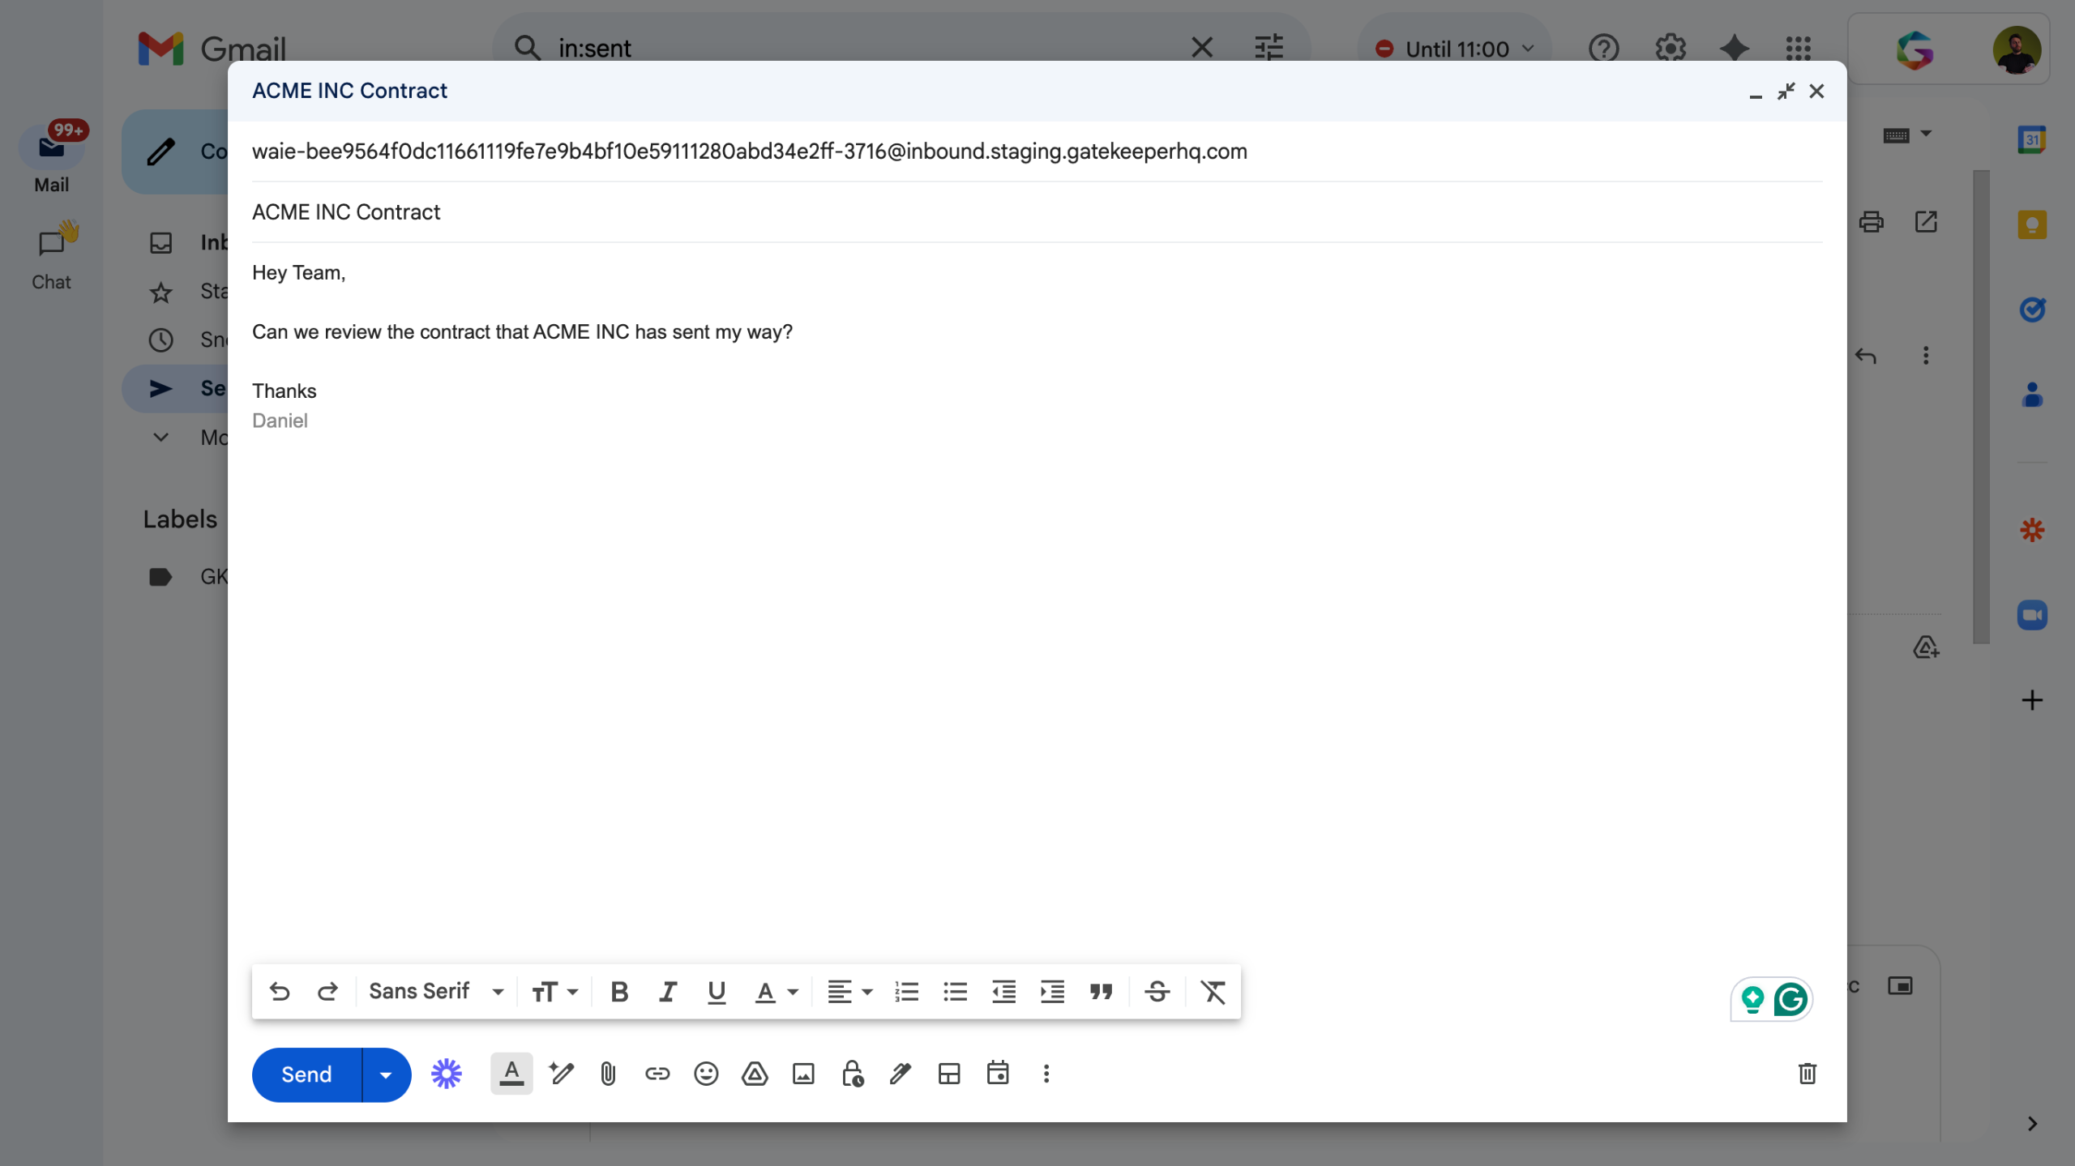Viewport: 2075px width, 1166px height.
Task: Open more options three-dot menu in compose
Action: (1046, 1074)
